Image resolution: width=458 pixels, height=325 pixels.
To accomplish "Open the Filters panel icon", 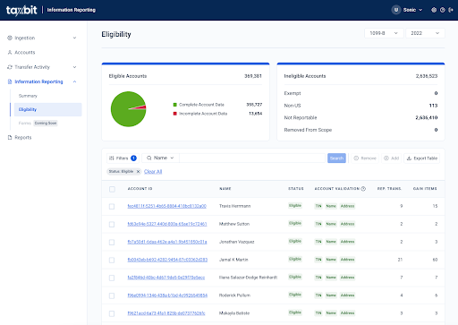I will point(112,158).
